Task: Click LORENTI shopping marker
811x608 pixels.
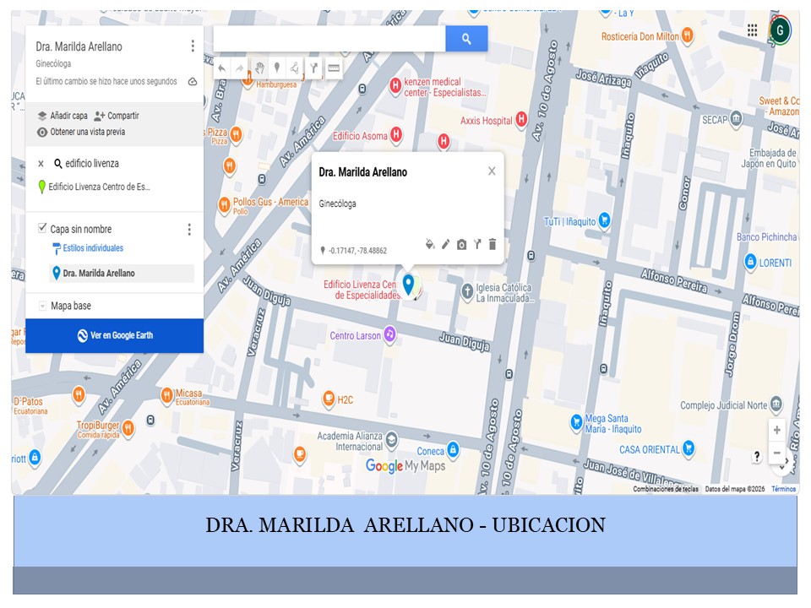Action: [x=750, y=261]
